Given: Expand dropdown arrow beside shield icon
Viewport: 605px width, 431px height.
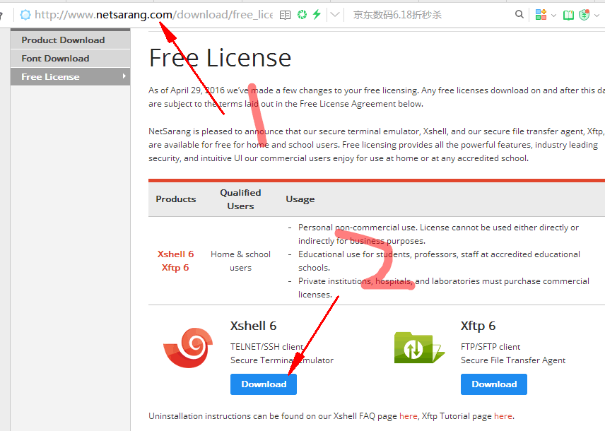Looking at the screenshot, I should pyautogui.click(x=597, y=16).
